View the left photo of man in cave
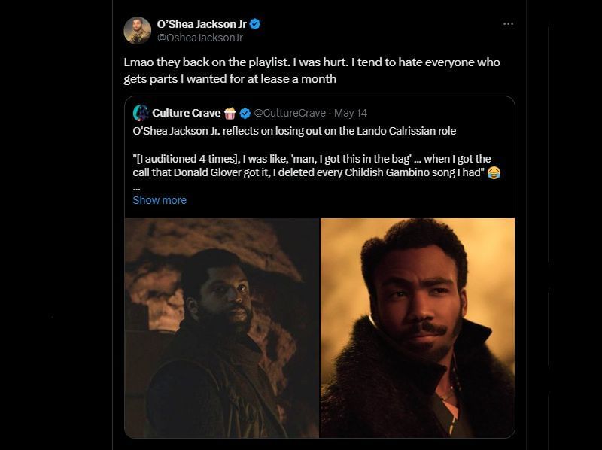Image resolution: width=602 pixels, height=450 pixels. click(222, 327)
